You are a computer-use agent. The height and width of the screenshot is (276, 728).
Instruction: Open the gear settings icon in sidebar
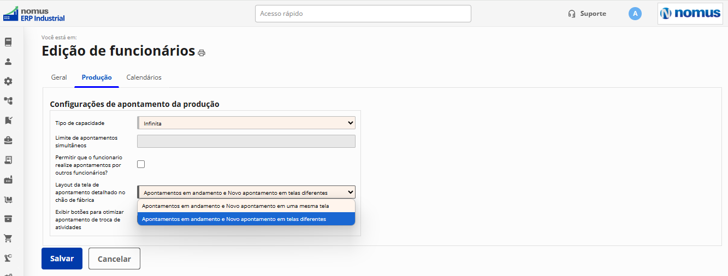tap(8, 81)
